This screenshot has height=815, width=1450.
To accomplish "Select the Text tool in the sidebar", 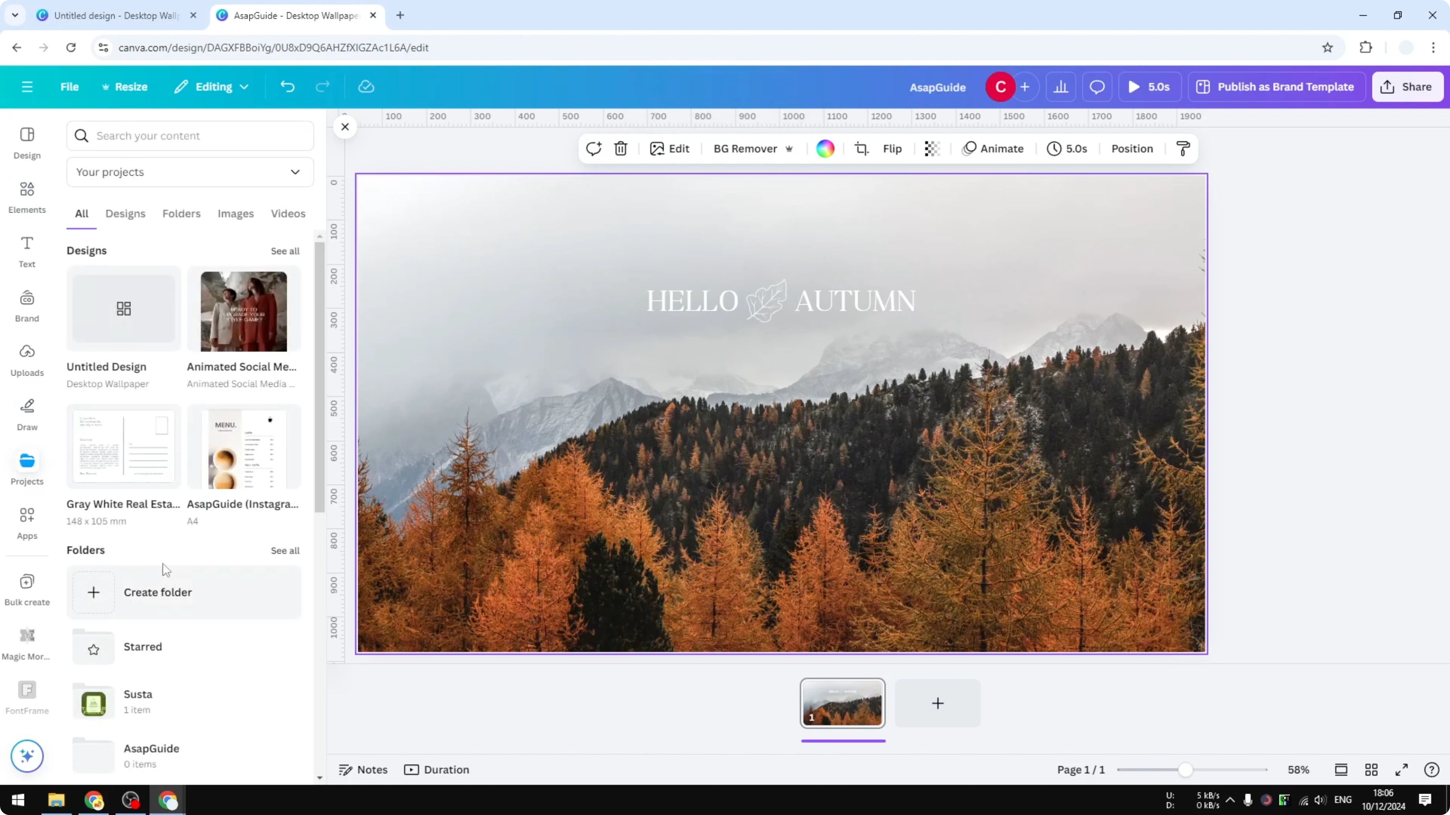I will pos(26,252).
